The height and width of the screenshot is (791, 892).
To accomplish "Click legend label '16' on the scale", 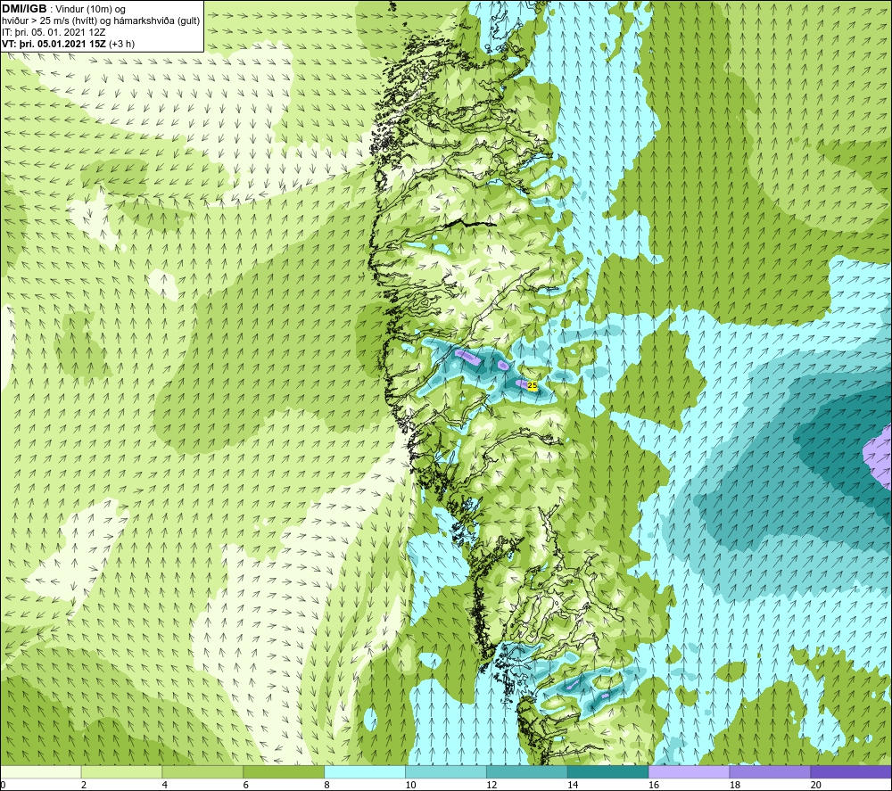I will point(654,786).
